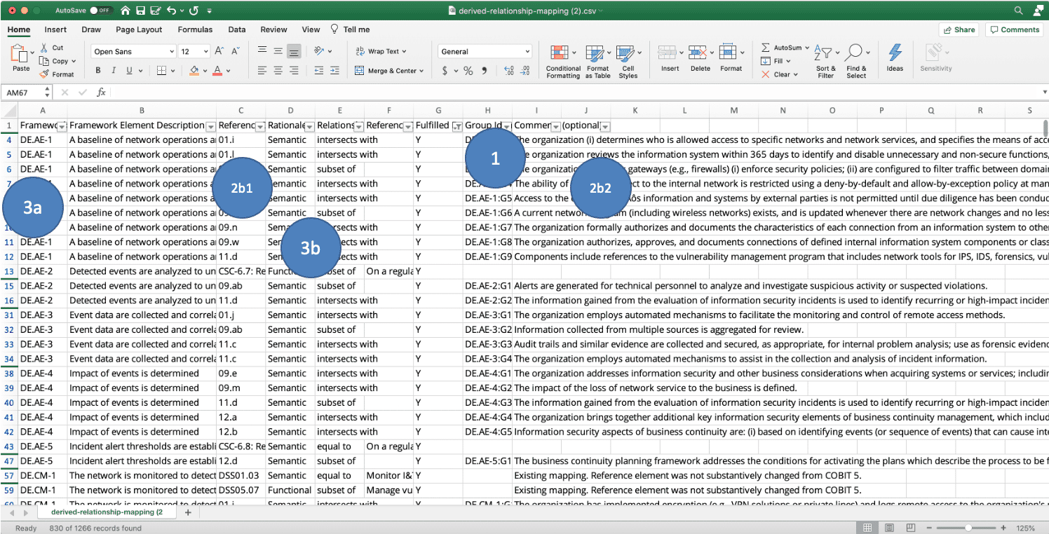
Task: Open the Formulas ribbon tab
Action: pos(195,29)
